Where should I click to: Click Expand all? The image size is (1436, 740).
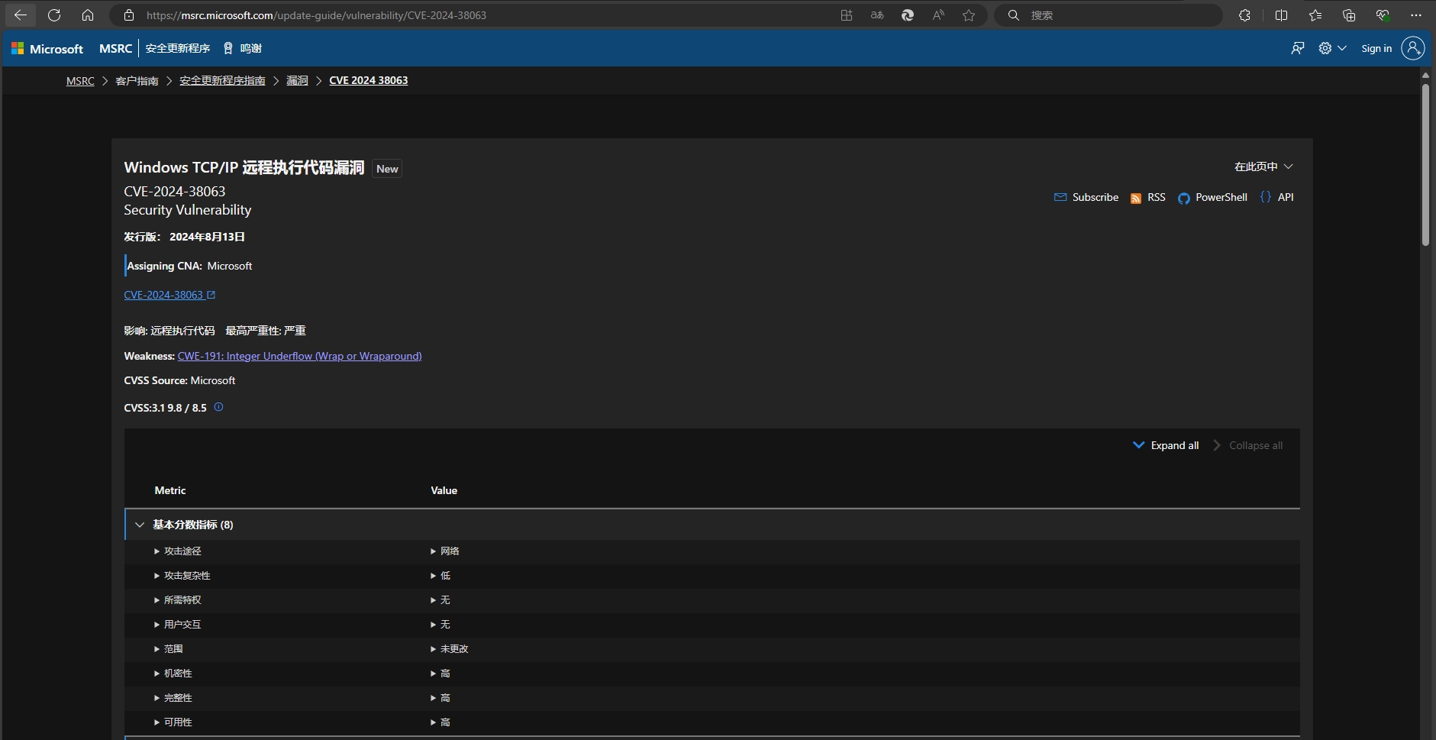1166,445
